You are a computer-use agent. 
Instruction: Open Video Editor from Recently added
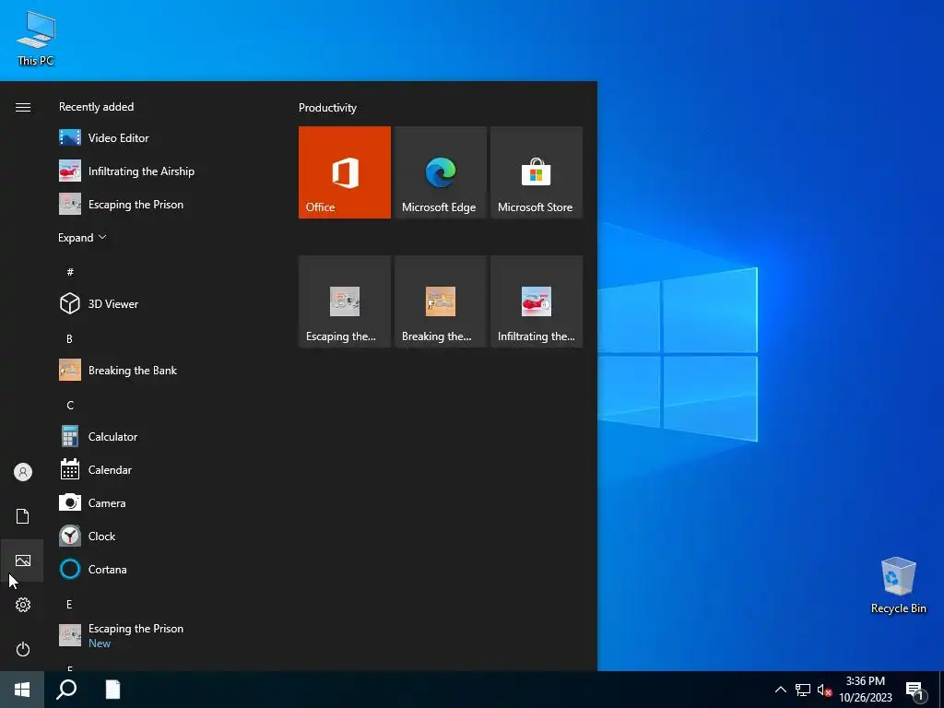click(162, 138)
